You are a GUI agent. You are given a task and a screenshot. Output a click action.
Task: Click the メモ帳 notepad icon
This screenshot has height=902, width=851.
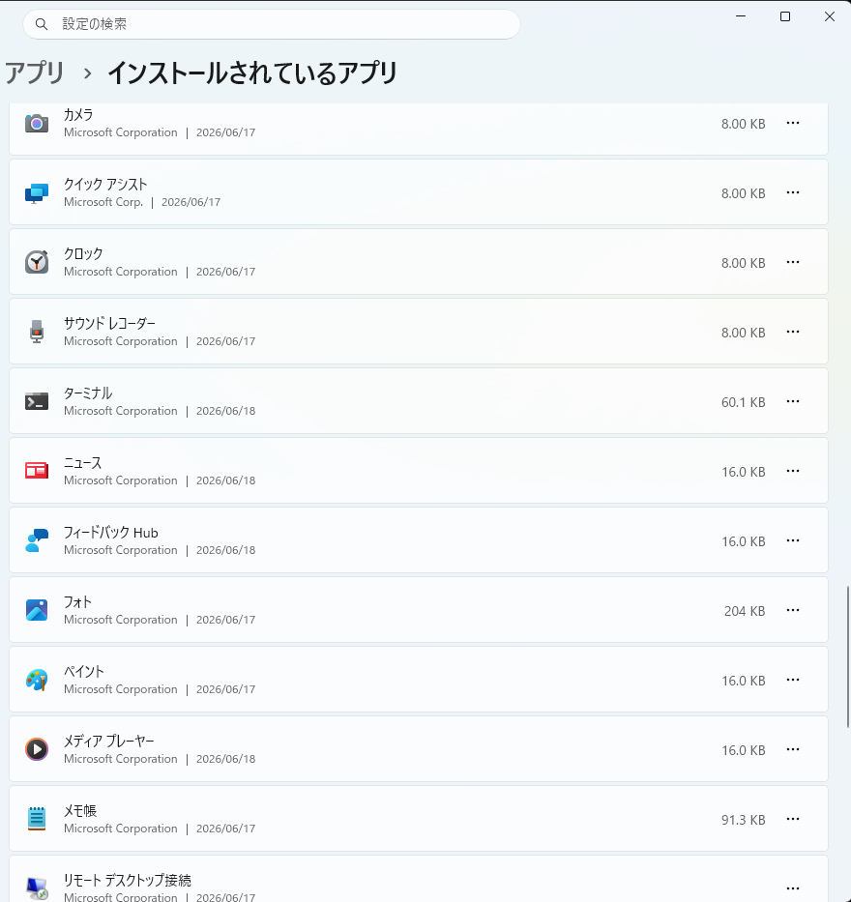coord(36,819)
